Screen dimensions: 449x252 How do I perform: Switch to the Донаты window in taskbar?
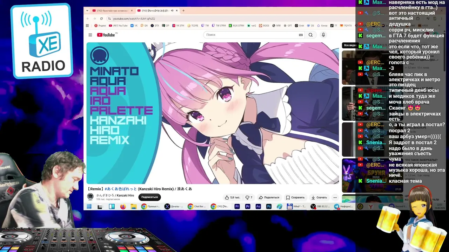pyautogui.click(x=174, y=206)
